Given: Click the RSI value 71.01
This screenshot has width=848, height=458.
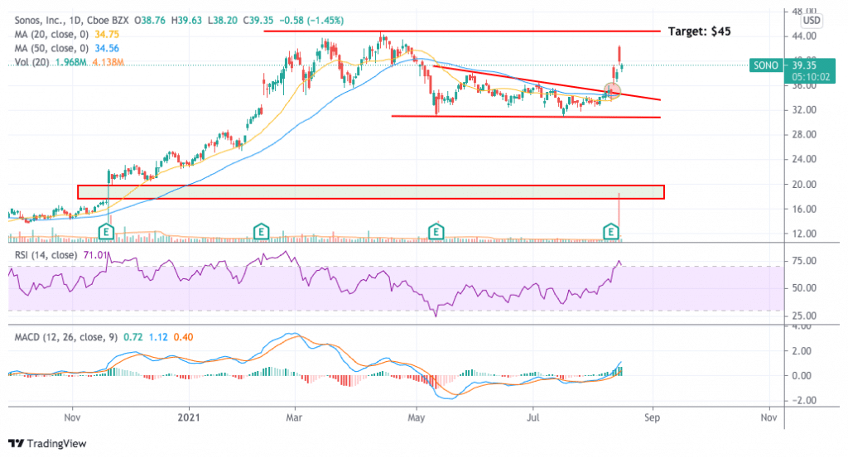Looking at the screenshot, I should point(95,255).
